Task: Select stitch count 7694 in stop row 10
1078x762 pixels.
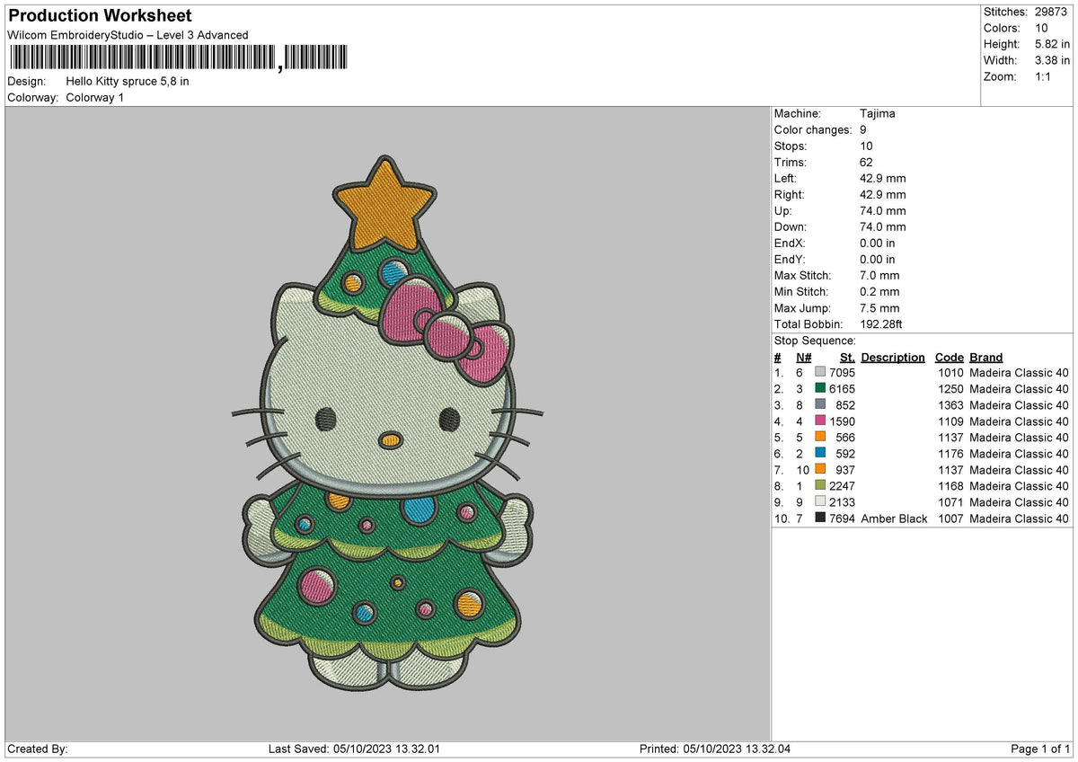Action: click(x=843, y=518)
